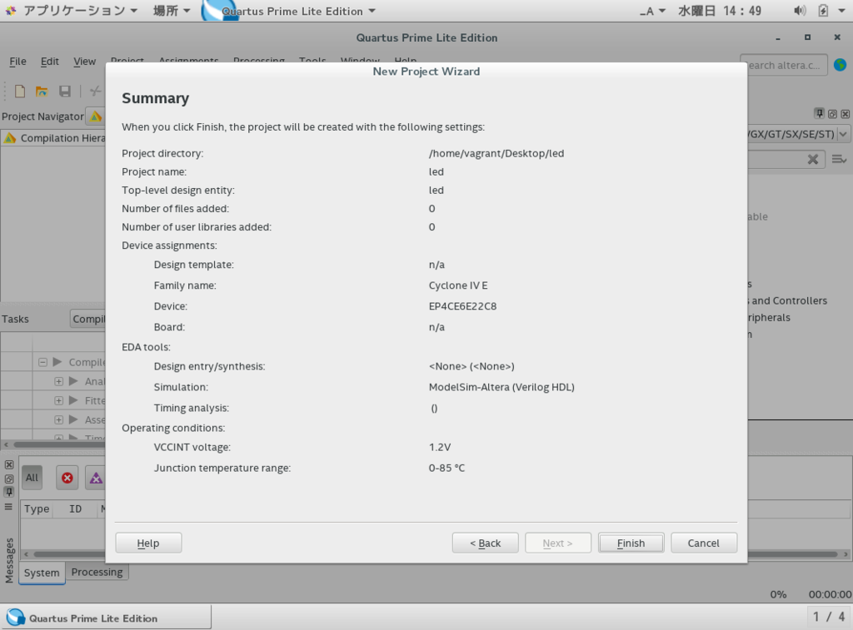The height and width of the screenshot is (630, 853).
Task: Click the Compilation Hierarchy triangle icon
Action: [10, 138]
